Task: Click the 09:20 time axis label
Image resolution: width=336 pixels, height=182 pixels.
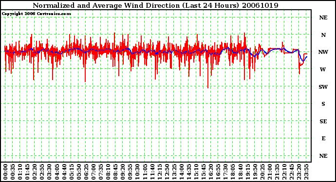Action: coord(122,172)
